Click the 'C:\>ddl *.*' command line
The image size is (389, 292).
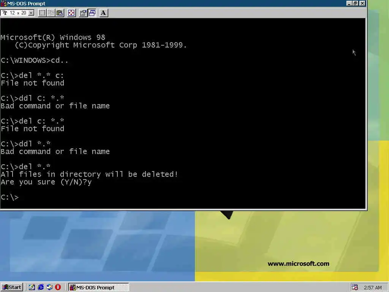(x=25, y=144)
